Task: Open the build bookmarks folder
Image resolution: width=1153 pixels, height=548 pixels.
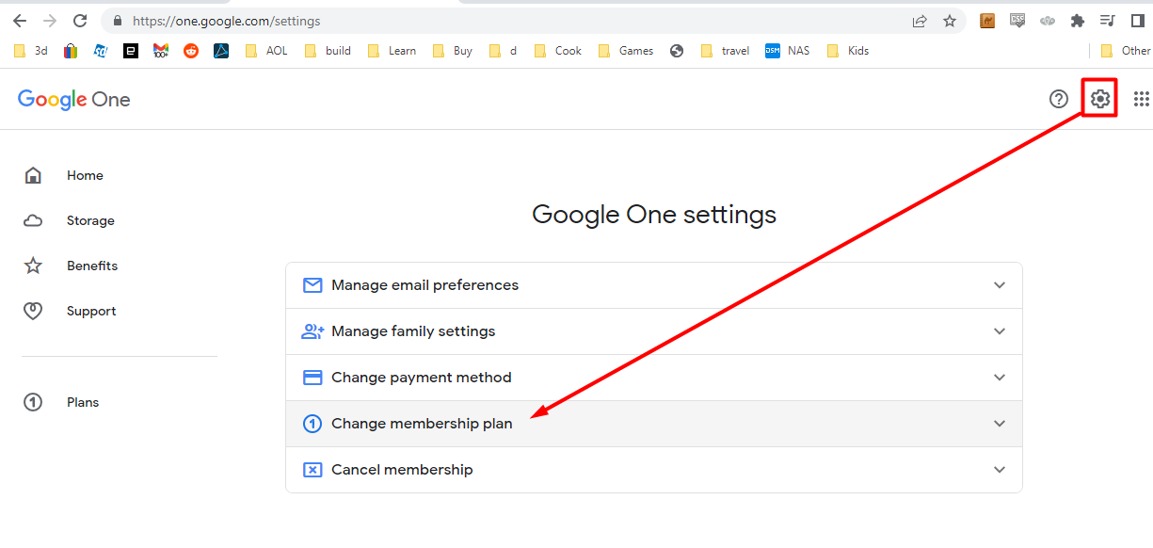Action: pos(328,51)
